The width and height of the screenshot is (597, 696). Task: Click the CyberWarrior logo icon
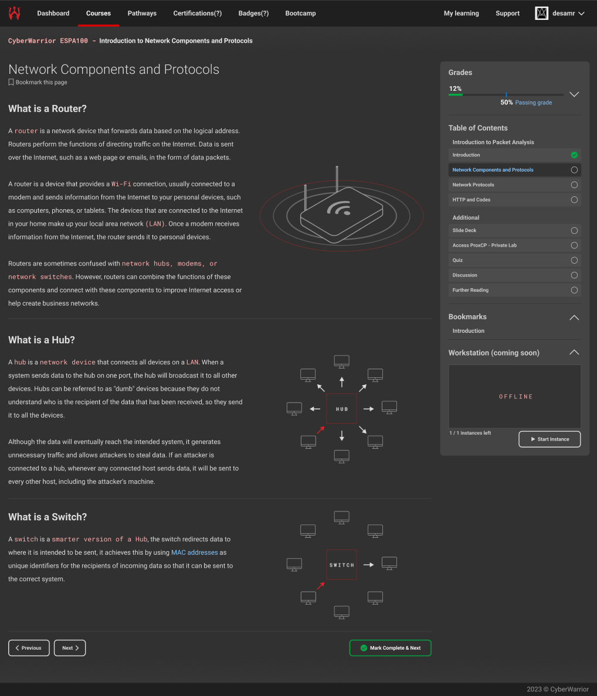pos(14,13)
